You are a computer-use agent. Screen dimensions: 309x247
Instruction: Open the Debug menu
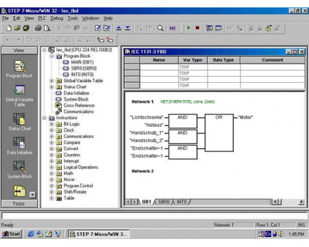tap(57, 19)
